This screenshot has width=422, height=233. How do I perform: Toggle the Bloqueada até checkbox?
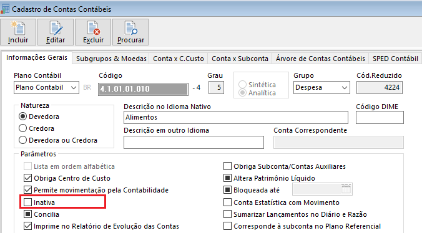tap(227, 190)
